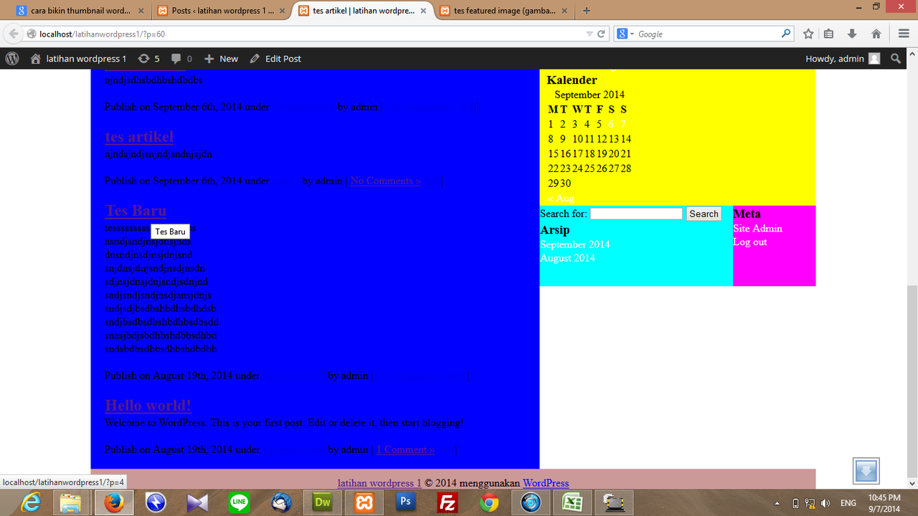This screenshot has height=516, width=918.
Task: Open the Howdy, admin account menu
Action: (x=843, y=59)
